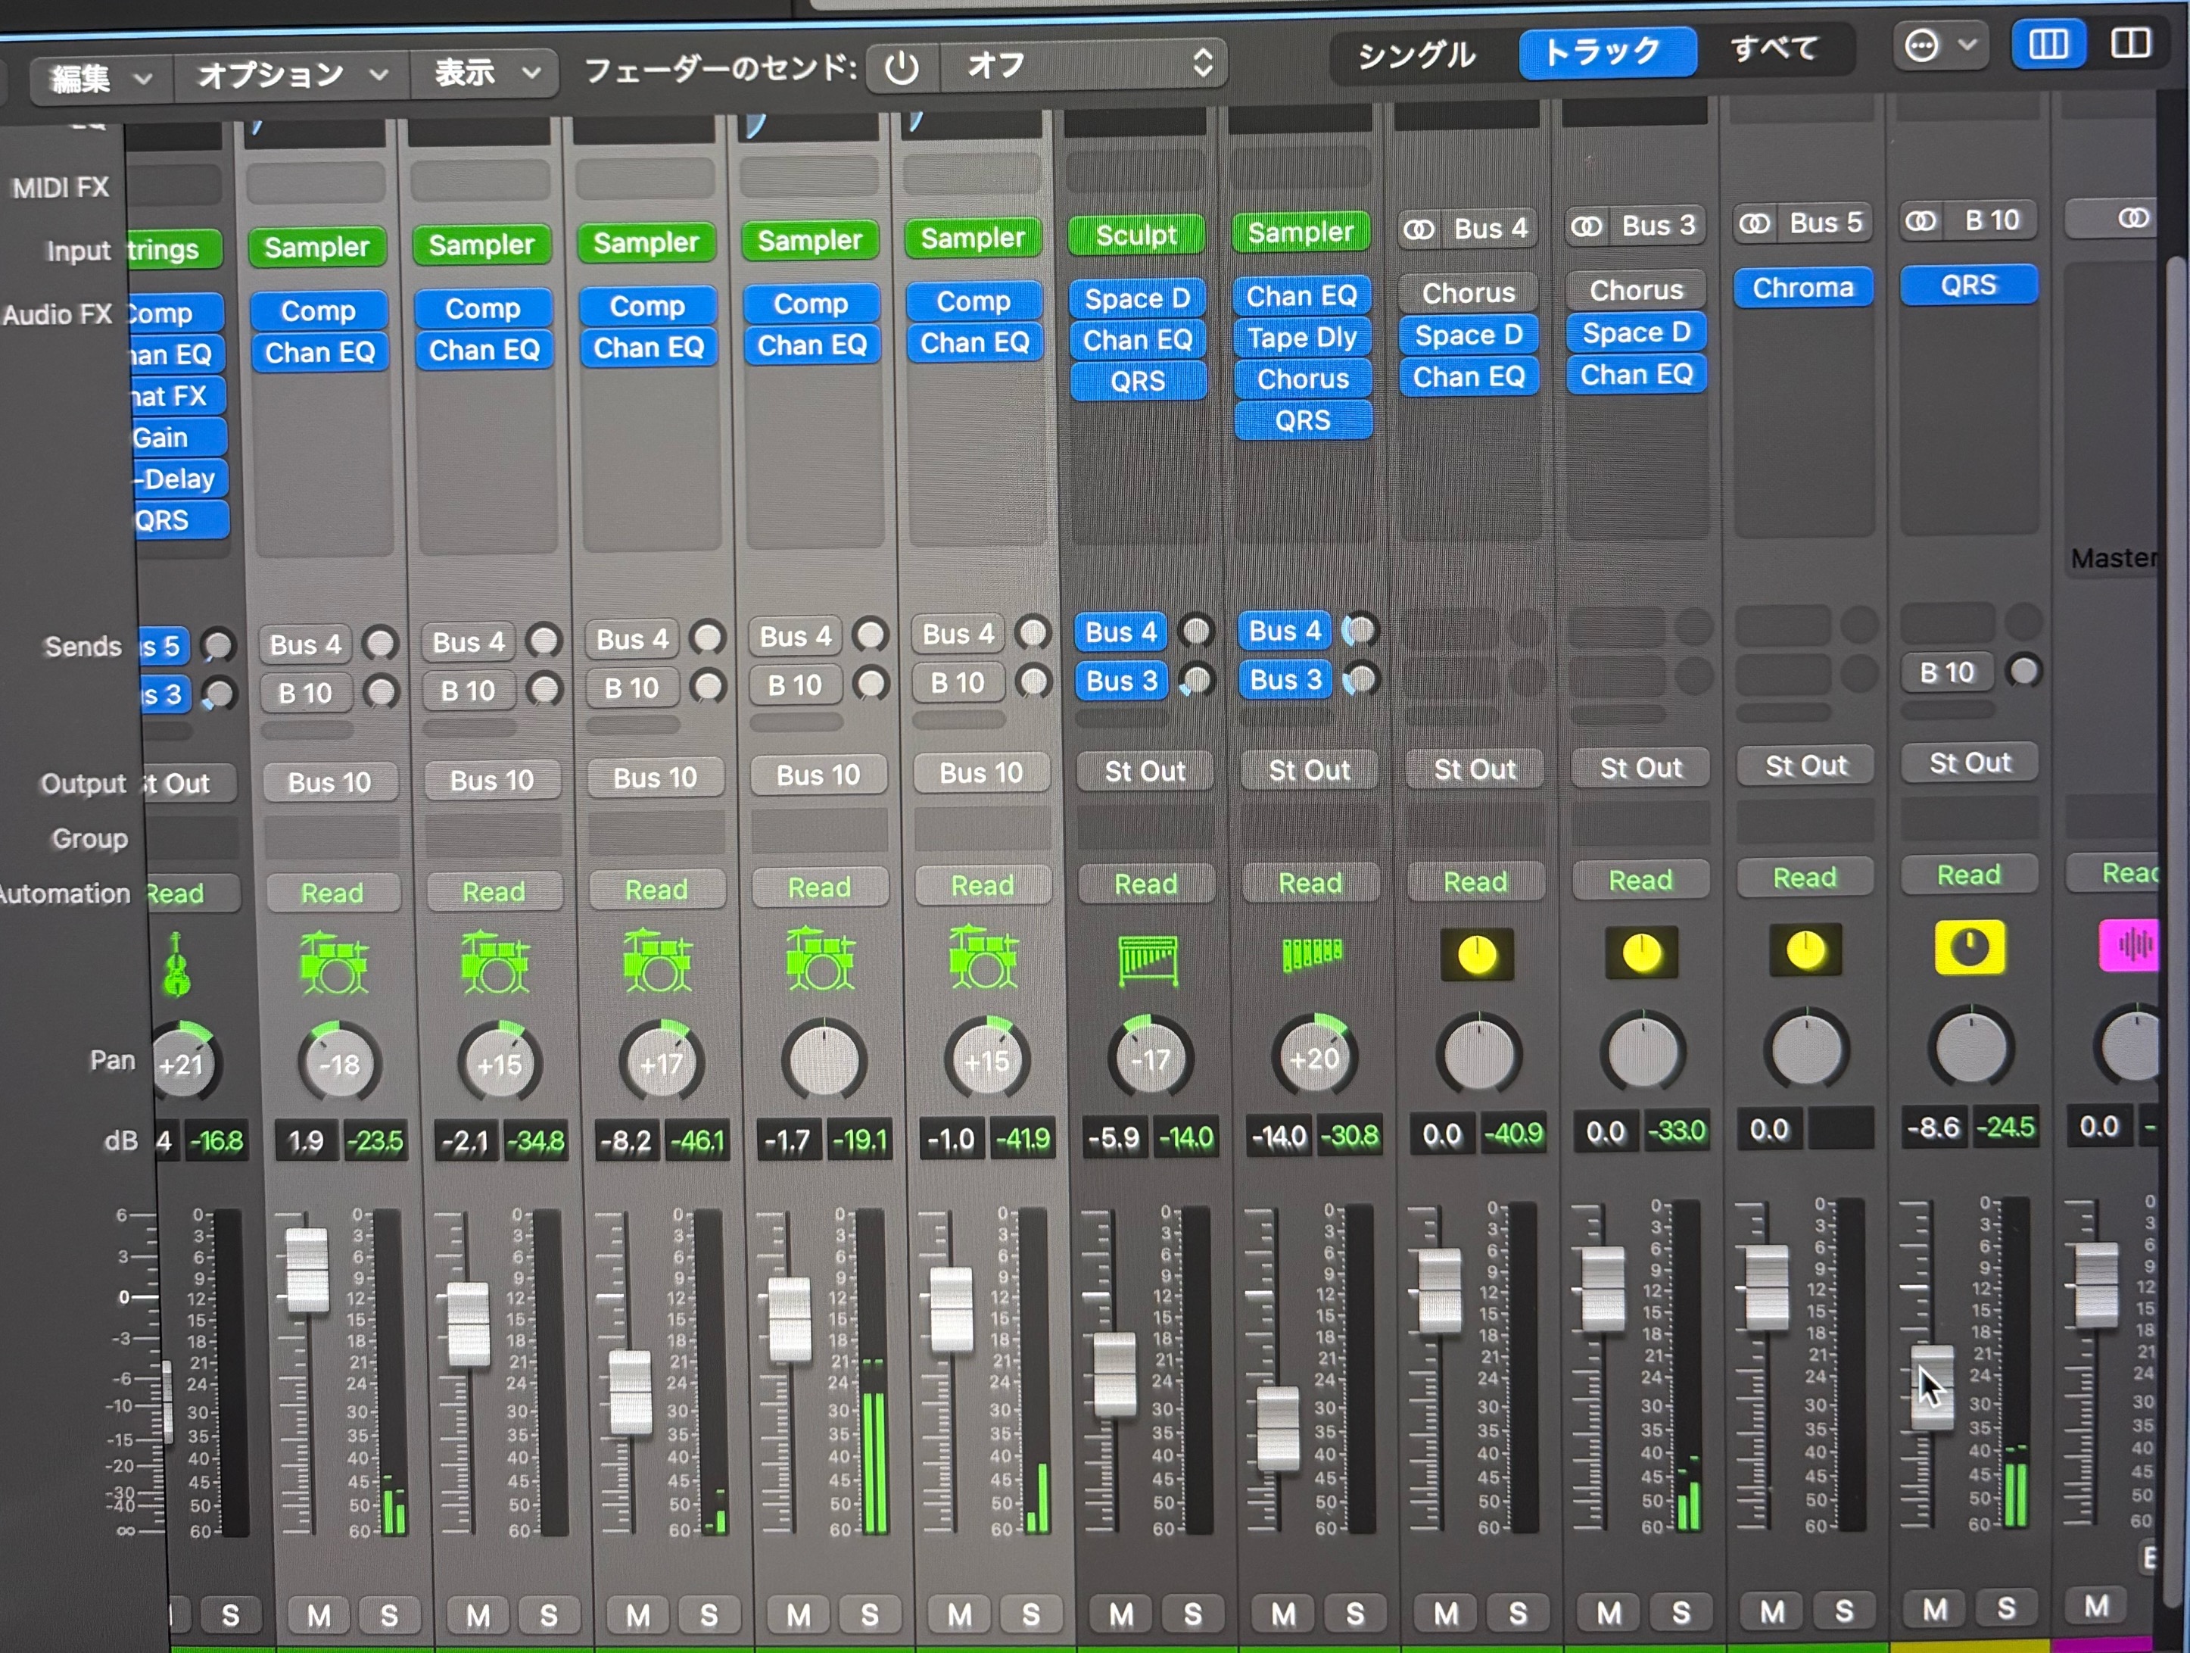This screenshot has height=1653, width=2190.
Task: Open the fader sends オフ popup menu
Action: [x=1084, y=65]
